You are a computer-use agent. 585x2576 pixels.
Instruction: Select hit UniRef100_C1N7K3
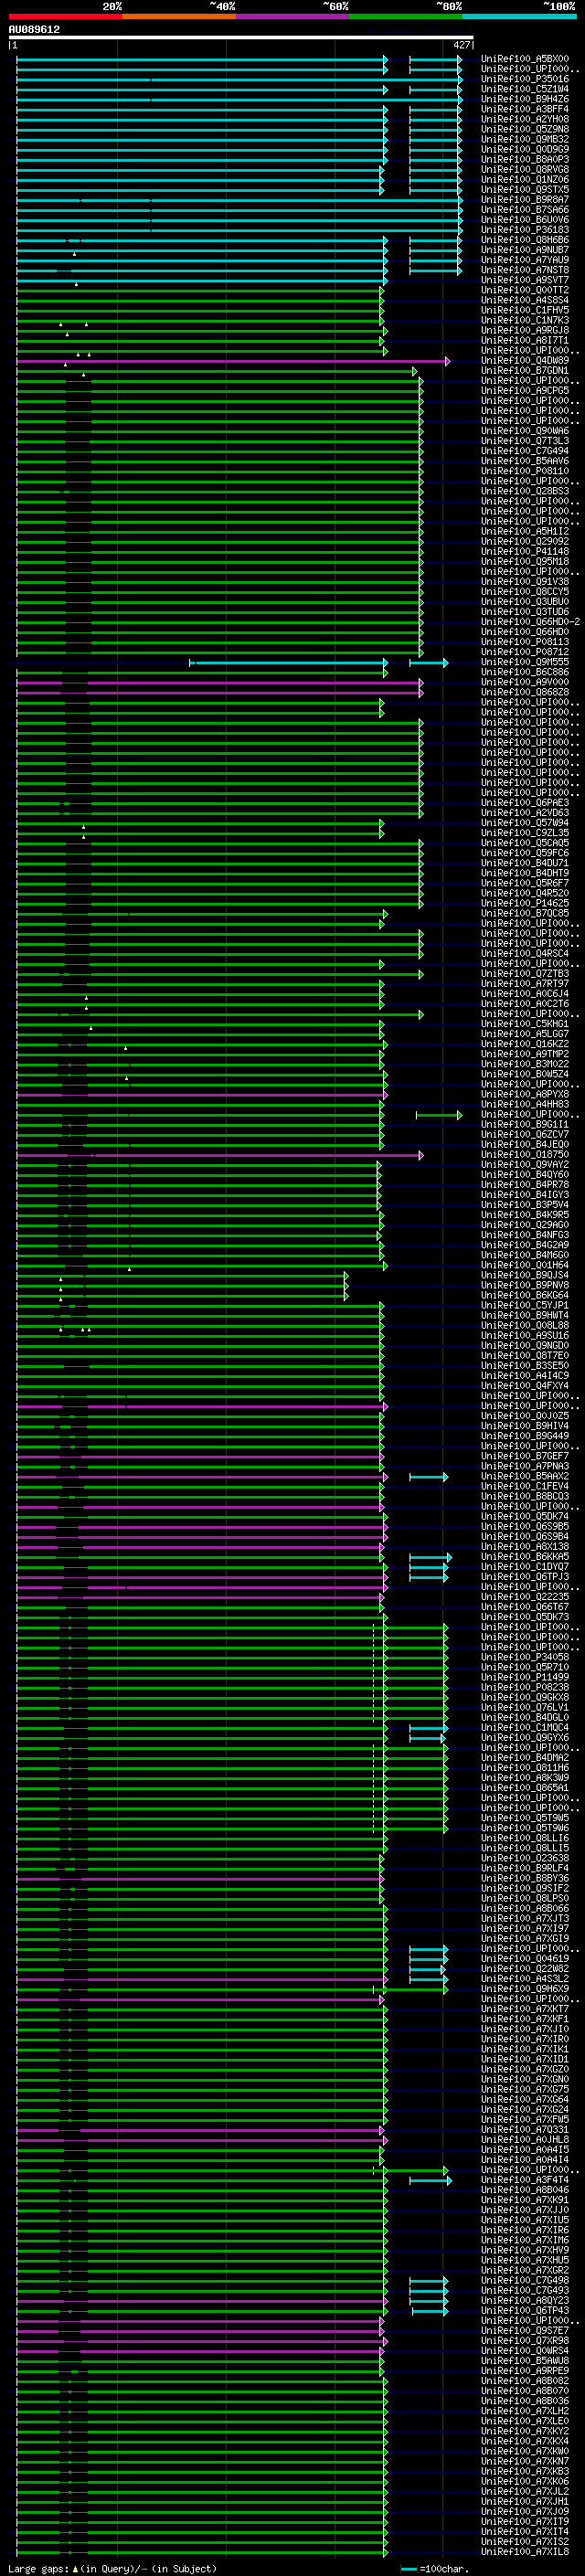click(524, 320)
